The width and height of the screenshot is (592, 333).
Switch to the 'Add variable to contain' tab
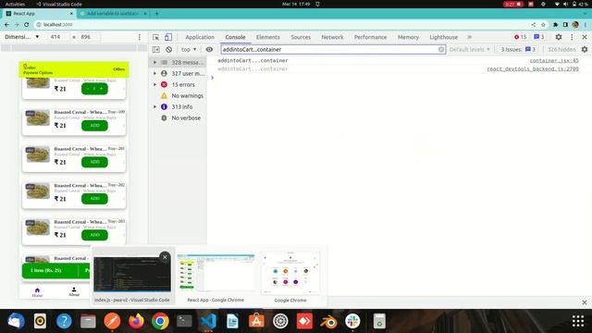tap(113, 13)
